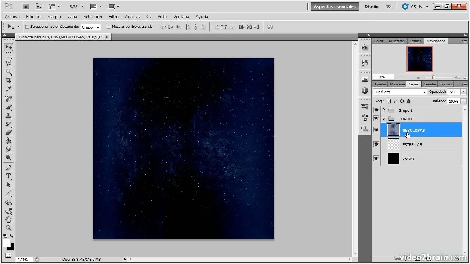Select the Lasso tool
This screenshot has height=264, width=470.
(9, 63)
